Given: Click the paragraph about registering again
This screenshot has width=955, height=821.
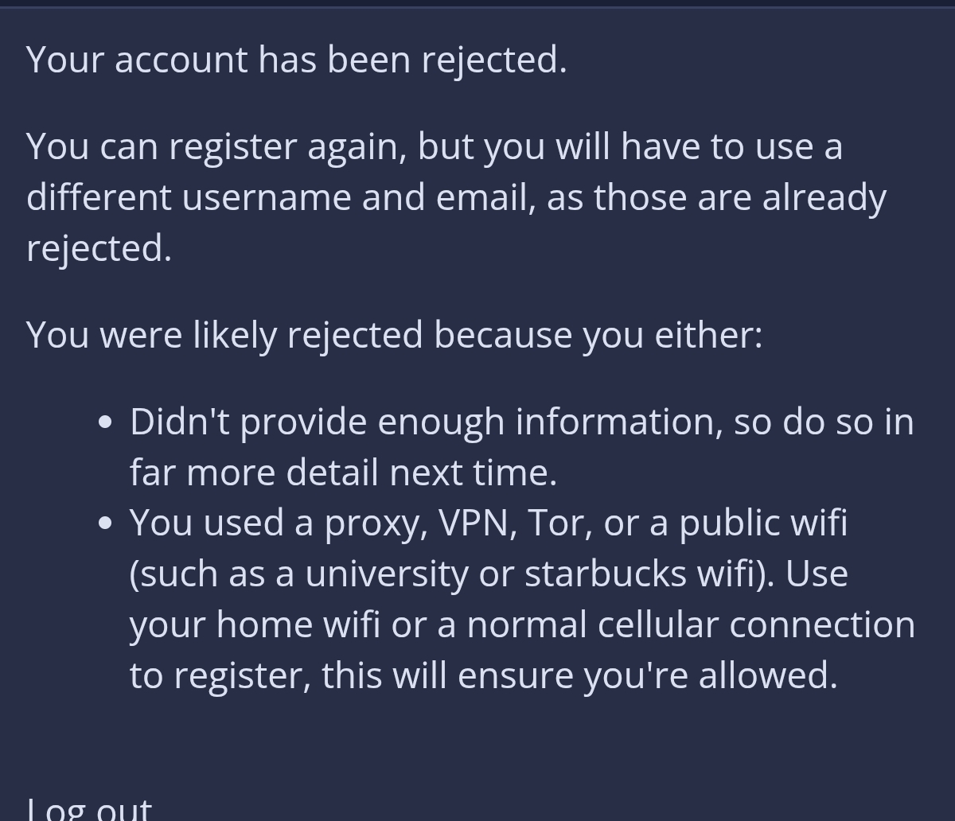Looking at the screenshot, I should 456,196.
